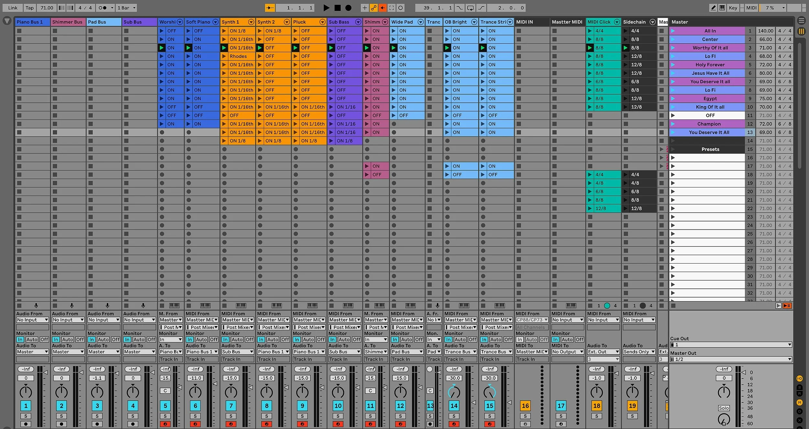Enable the Automation Arm icon
Image resolution: width=809 pixels, height=429 pixels.
pyautogui.click(x=374, y=8)
